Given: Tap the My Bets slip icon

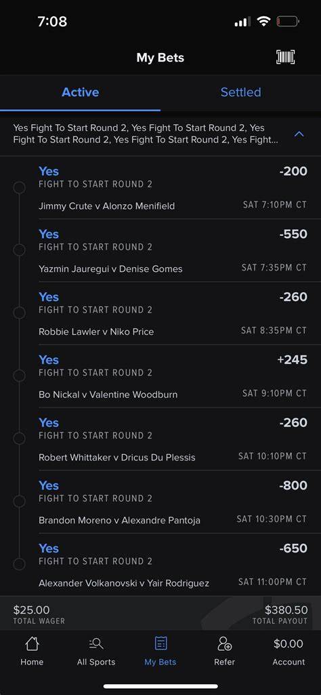Looking at the screenshot, I should (160, 643).
